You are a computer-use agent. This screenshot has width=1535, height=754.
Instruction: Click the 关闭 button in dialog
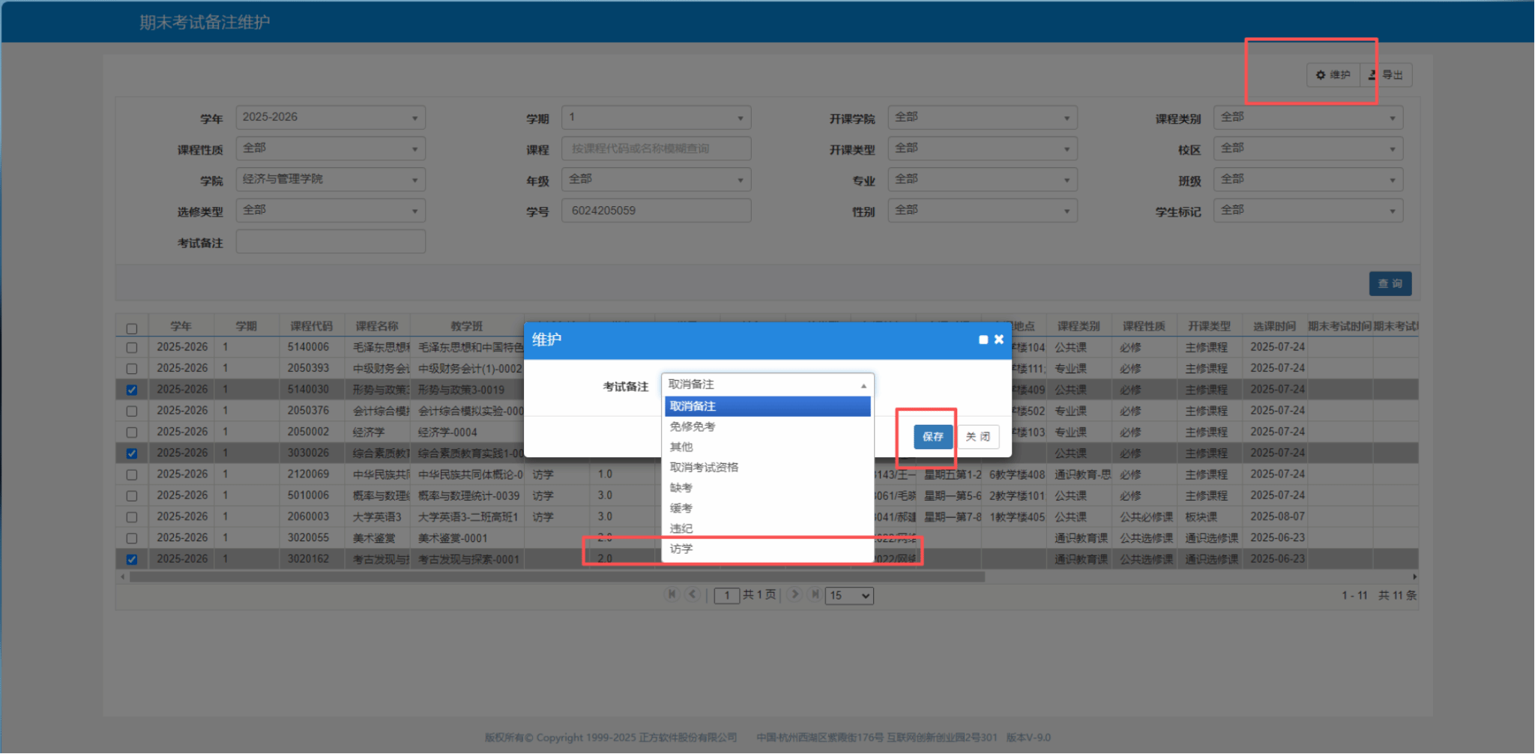pyautogui.click(x=978, y=436)
